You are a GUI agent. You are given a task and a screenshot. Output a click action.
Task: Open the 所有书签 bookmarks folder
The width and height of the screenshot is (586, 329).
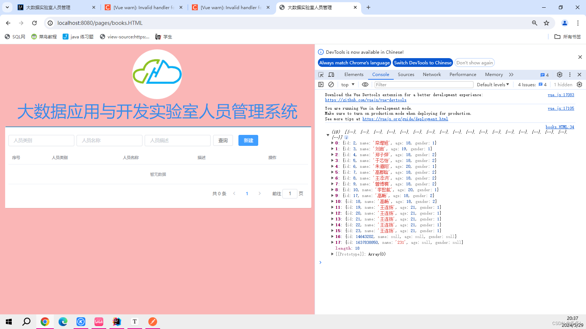point(568,37)
